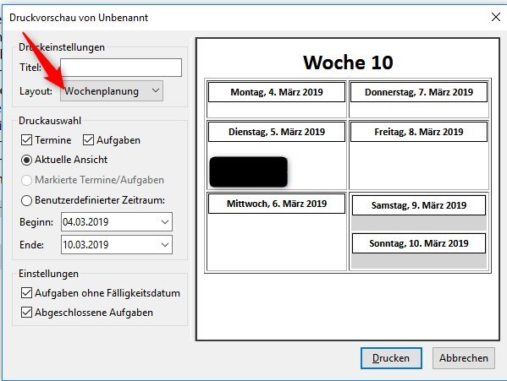Viewport: 507px width, 381px height.
Task: Toggle Abgeschlossene Aufgaben checkbox
Action: click(26, 313)
